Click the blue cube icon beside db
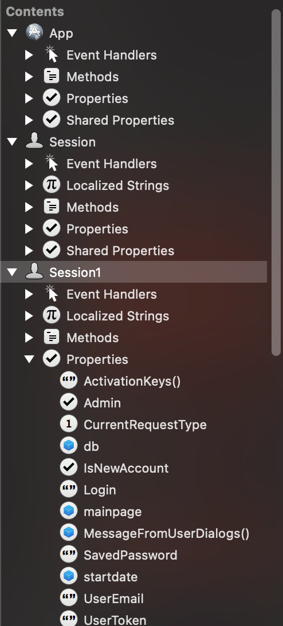 point(69,446)
